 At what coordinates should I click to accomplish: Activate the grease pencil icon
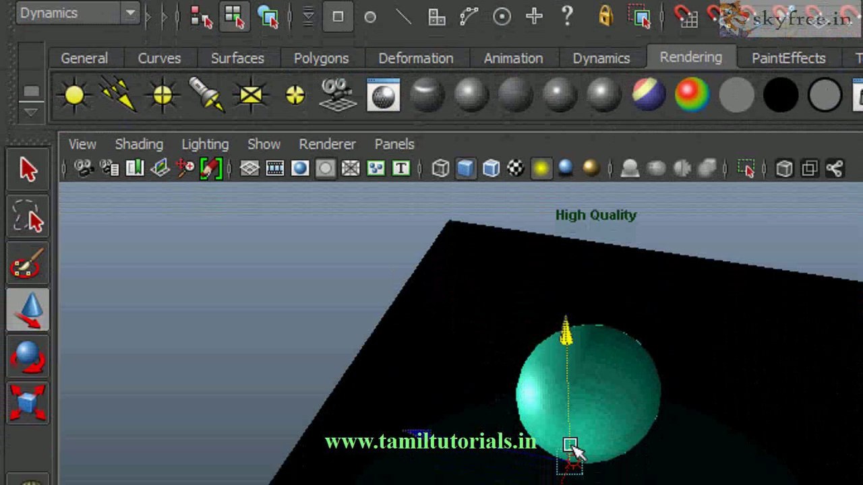tap(211, 168)
